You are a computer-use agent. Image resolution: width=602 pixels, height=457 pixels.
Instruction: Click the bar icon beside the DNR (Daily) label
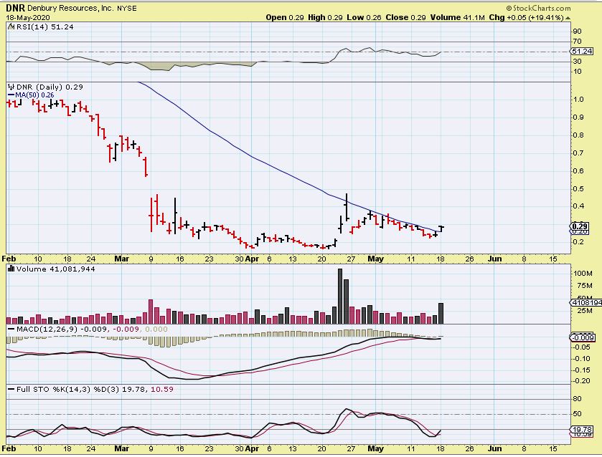[11, 87]
